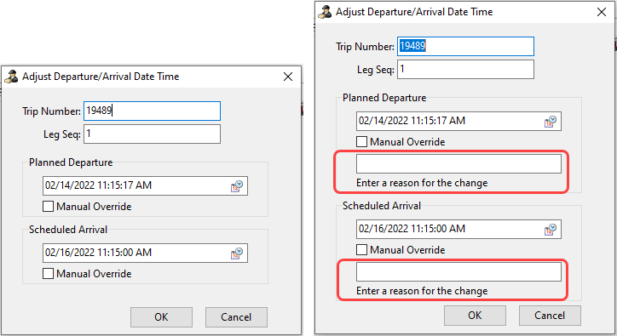Open calendar picker for left Scheduled Arrival
Viewport: 617px width, 336px height.
pos(237,253)
